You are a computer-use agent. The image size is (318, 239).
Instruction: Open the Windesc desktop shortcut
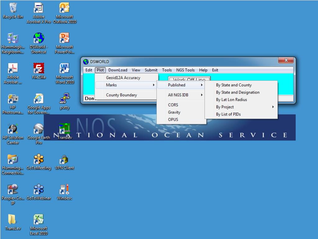tap(65, 192)
